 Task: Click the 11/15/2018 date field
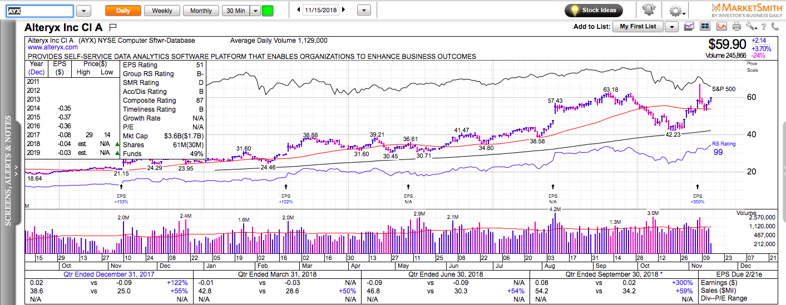click(321, 10)
